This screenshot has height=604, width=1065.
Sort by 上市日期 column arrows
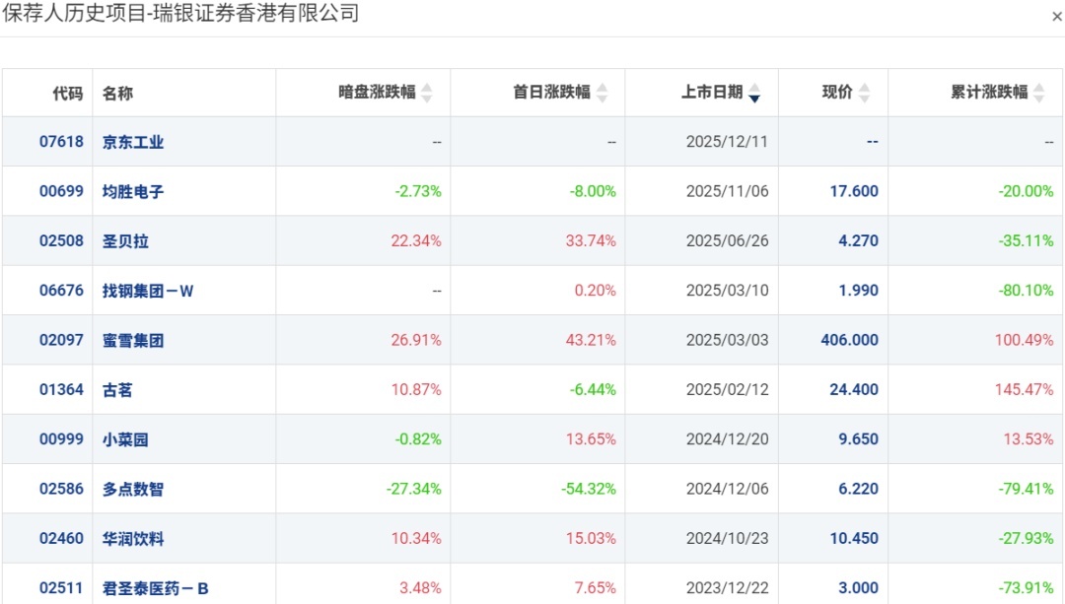pyautogui.click(x=754, y=93)
